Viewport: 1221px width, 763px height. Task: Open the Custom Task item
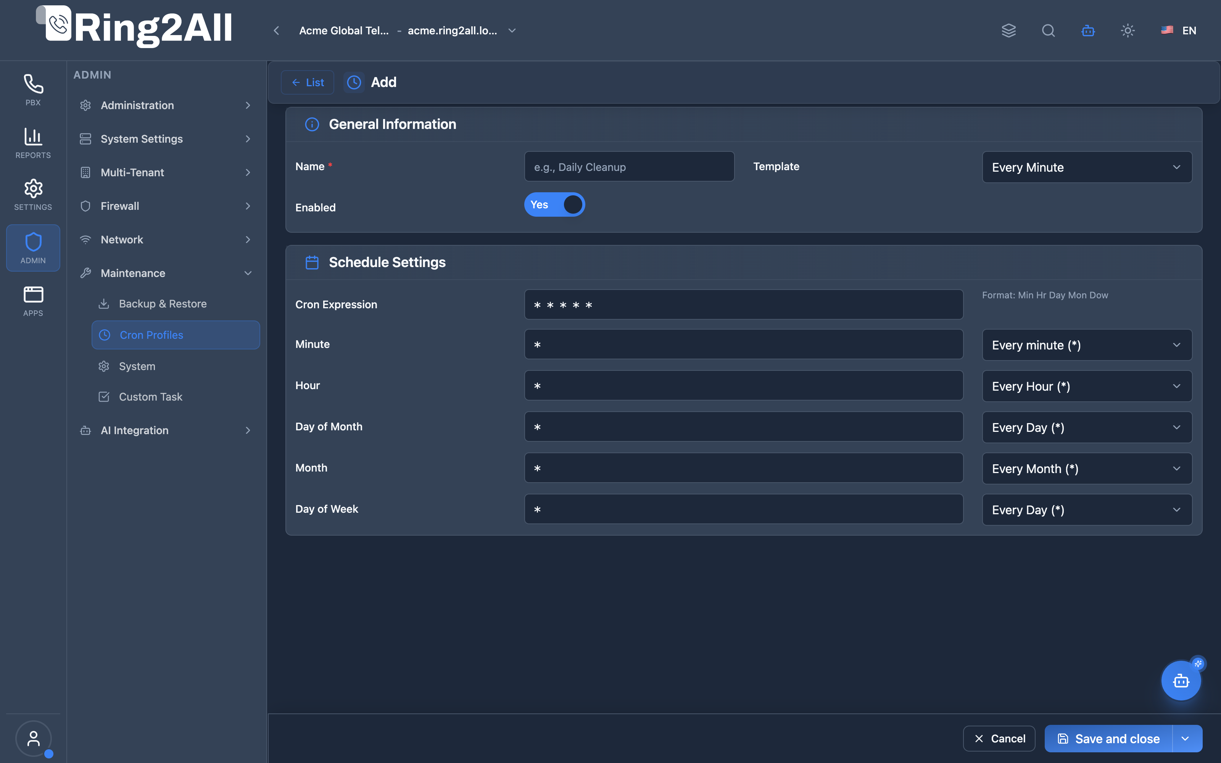(176, 397)
